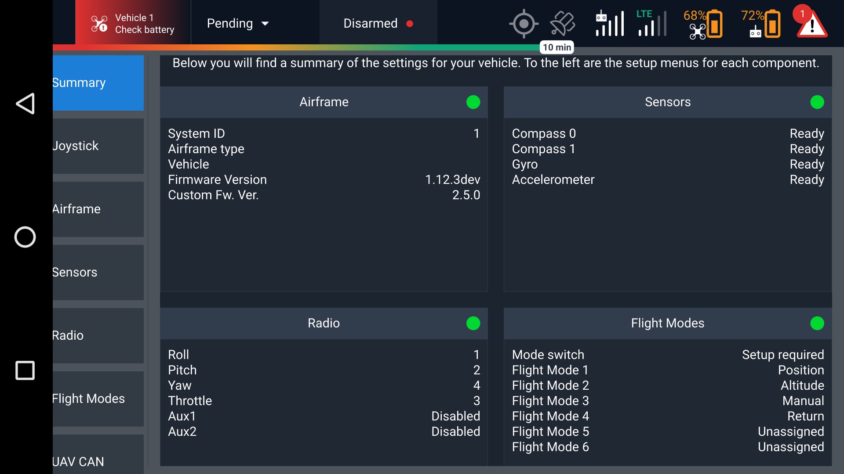Click the GPS position target icon
844x474 pixels.
pyautogui.click(x=524, y=24)
